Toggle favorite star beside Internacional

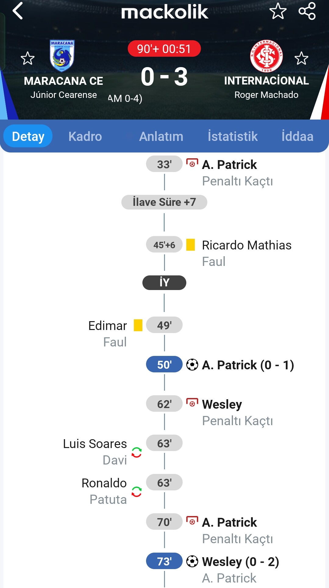(x=302, y=58)
